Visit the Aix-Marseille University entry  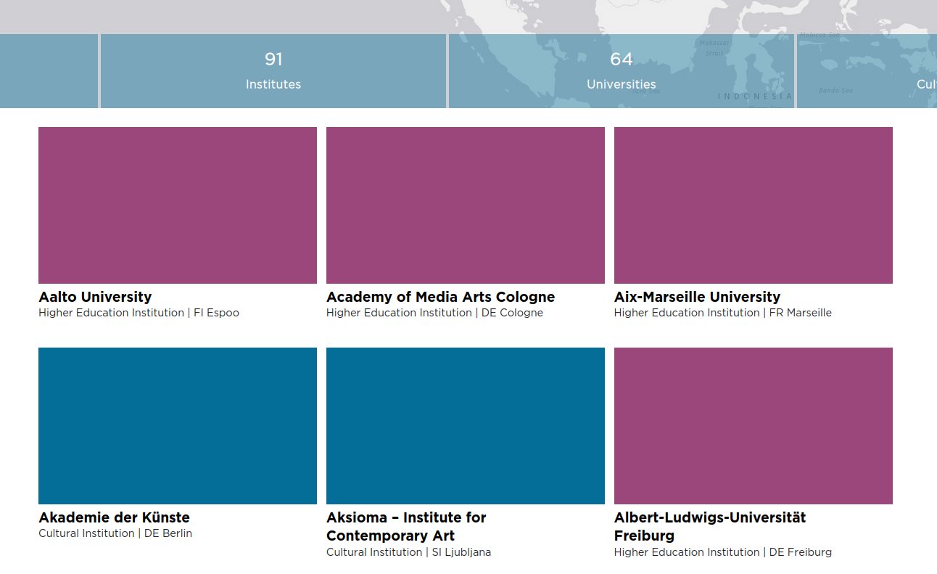point(697,297)
